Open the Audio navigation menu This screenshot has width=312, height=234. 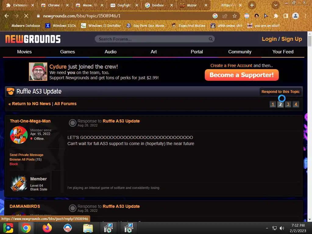[111, 52]
